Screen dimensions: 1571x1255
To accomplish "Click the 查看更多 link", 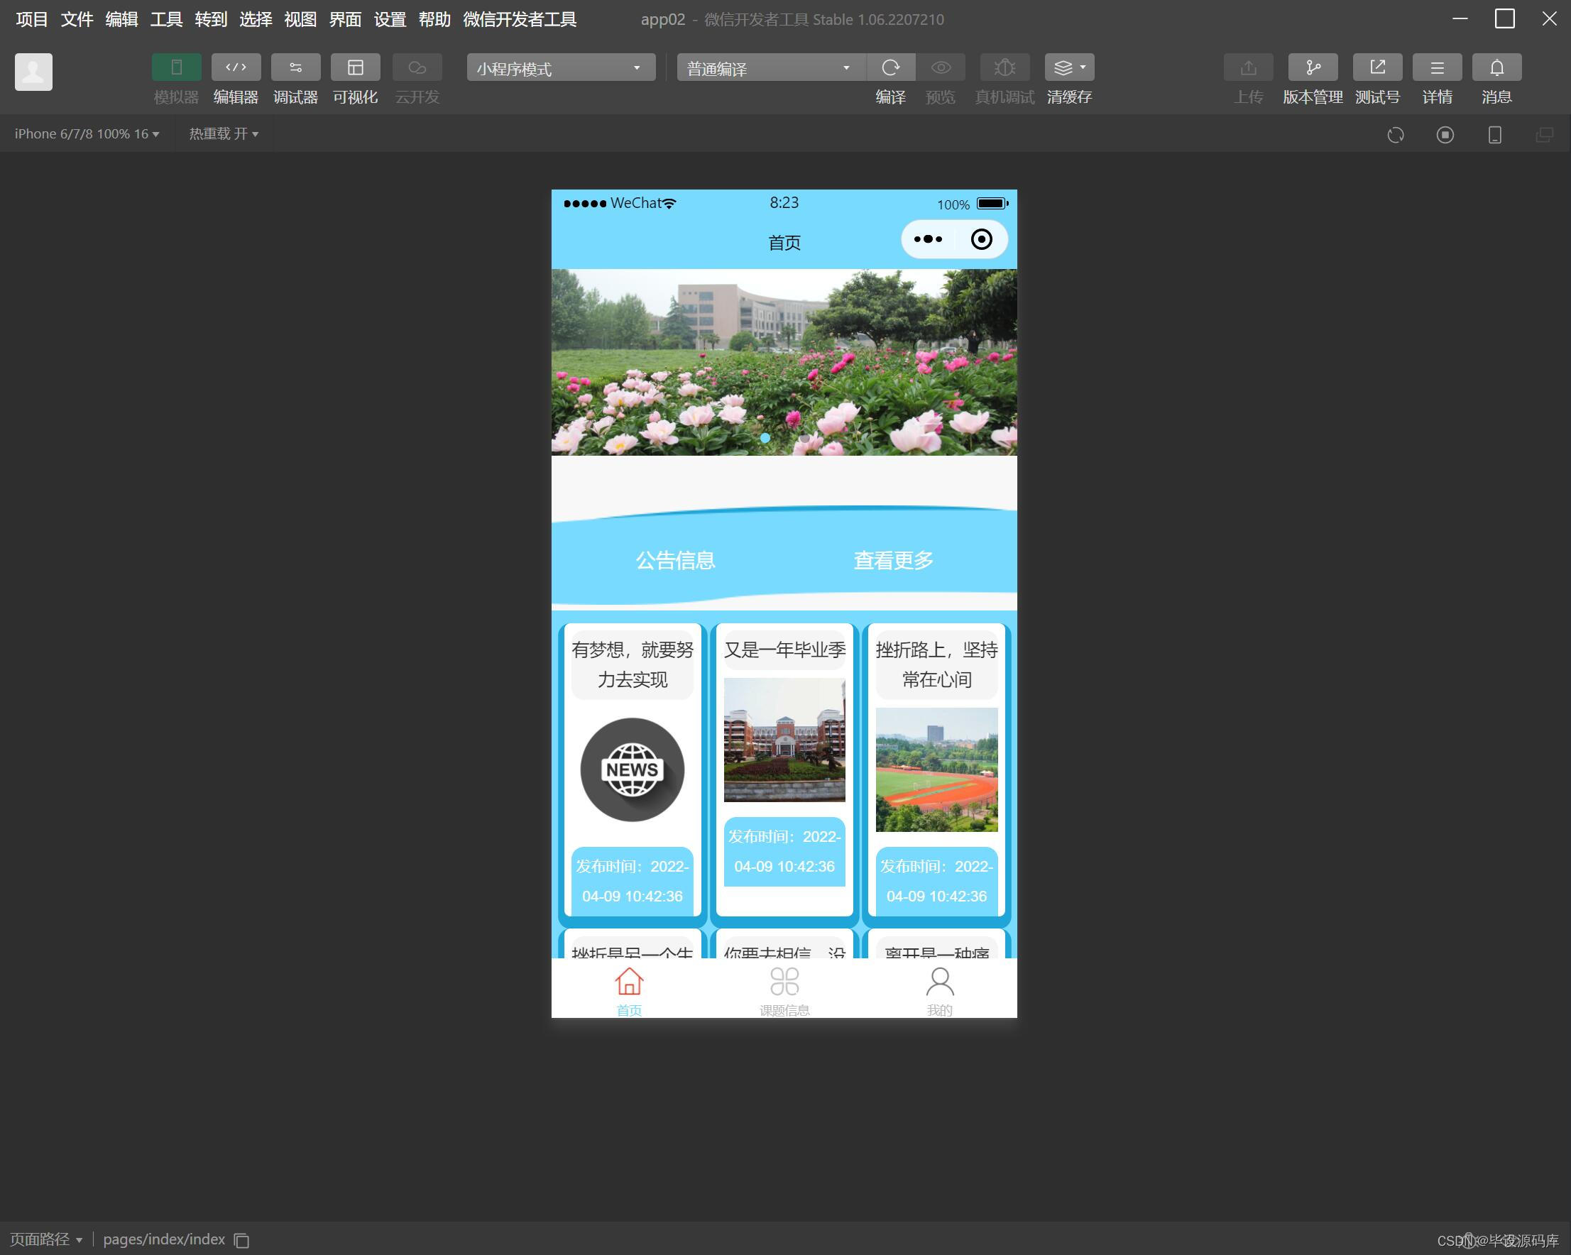I will coord(892,560).
